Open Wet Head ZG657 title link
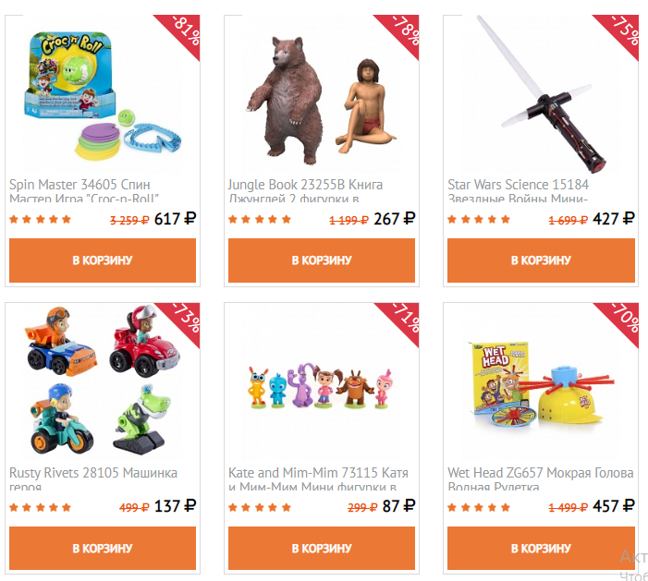This screenshot has height=581, width=648. click(x=541, y=478)
